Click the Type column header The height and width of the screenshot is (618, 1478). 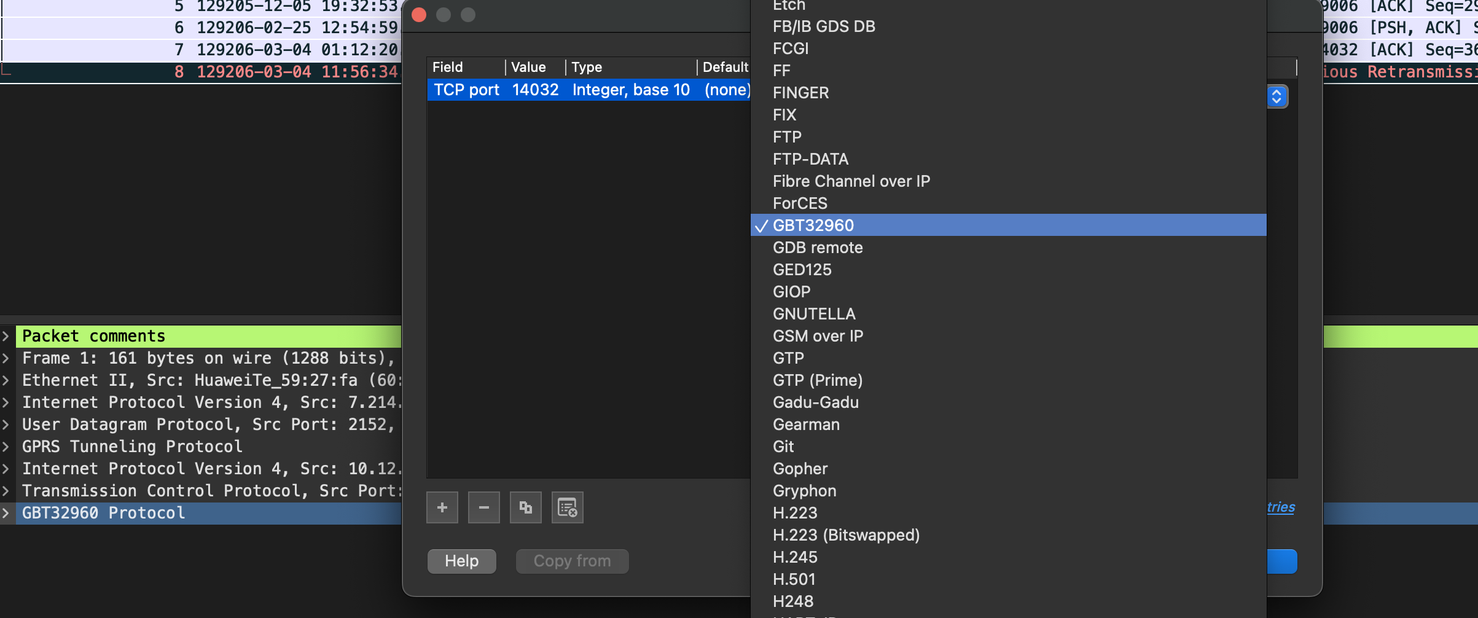pyautogui.click(x=630, y=67)
